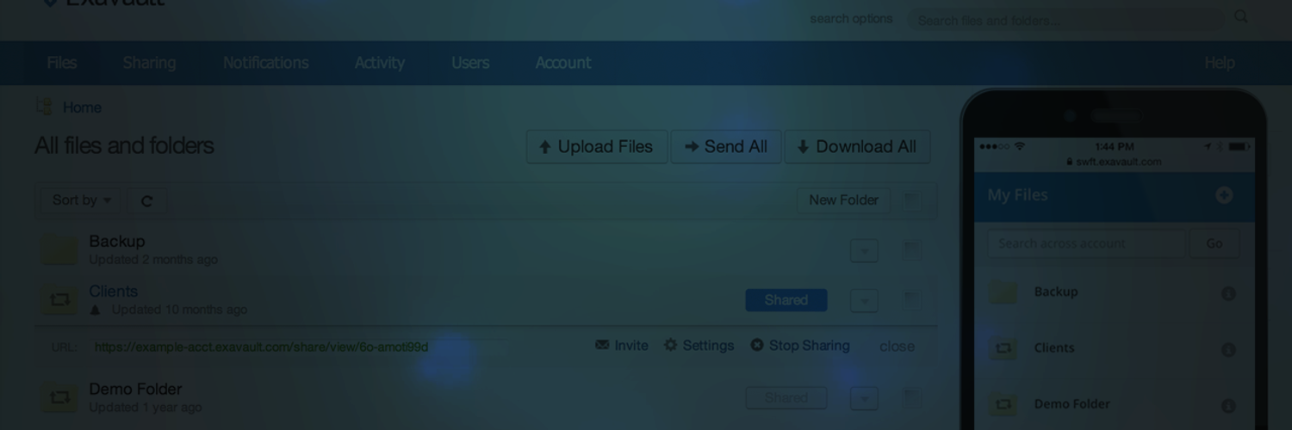
Task: Open share Settings gear option
Action: 699,346
